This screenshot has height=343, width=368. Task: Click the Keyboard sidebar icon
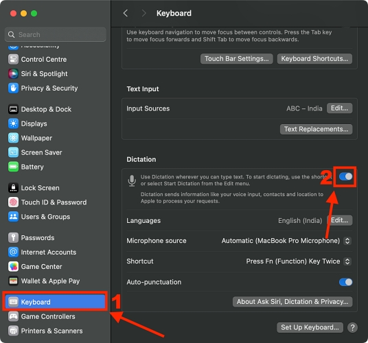click(x=13, y=302)
